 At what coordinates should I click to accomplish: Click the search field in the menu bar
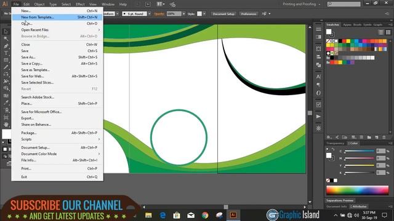coord(344,4)
